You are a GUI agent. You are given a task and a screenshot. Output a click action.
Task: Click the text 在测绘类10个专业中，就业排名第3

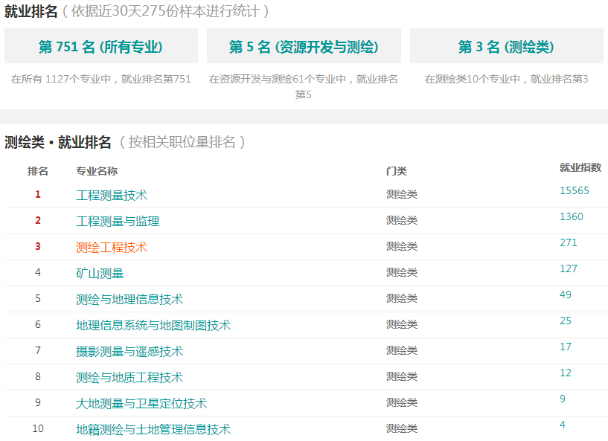point(506,79)
